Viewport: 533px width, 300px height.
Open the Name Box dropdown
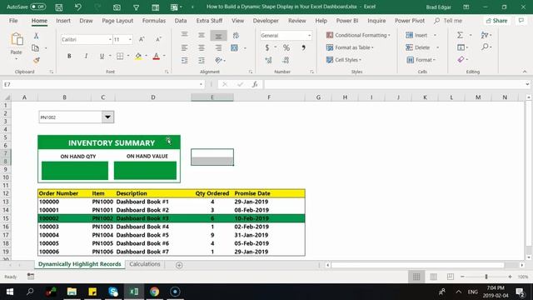point(201,84)
